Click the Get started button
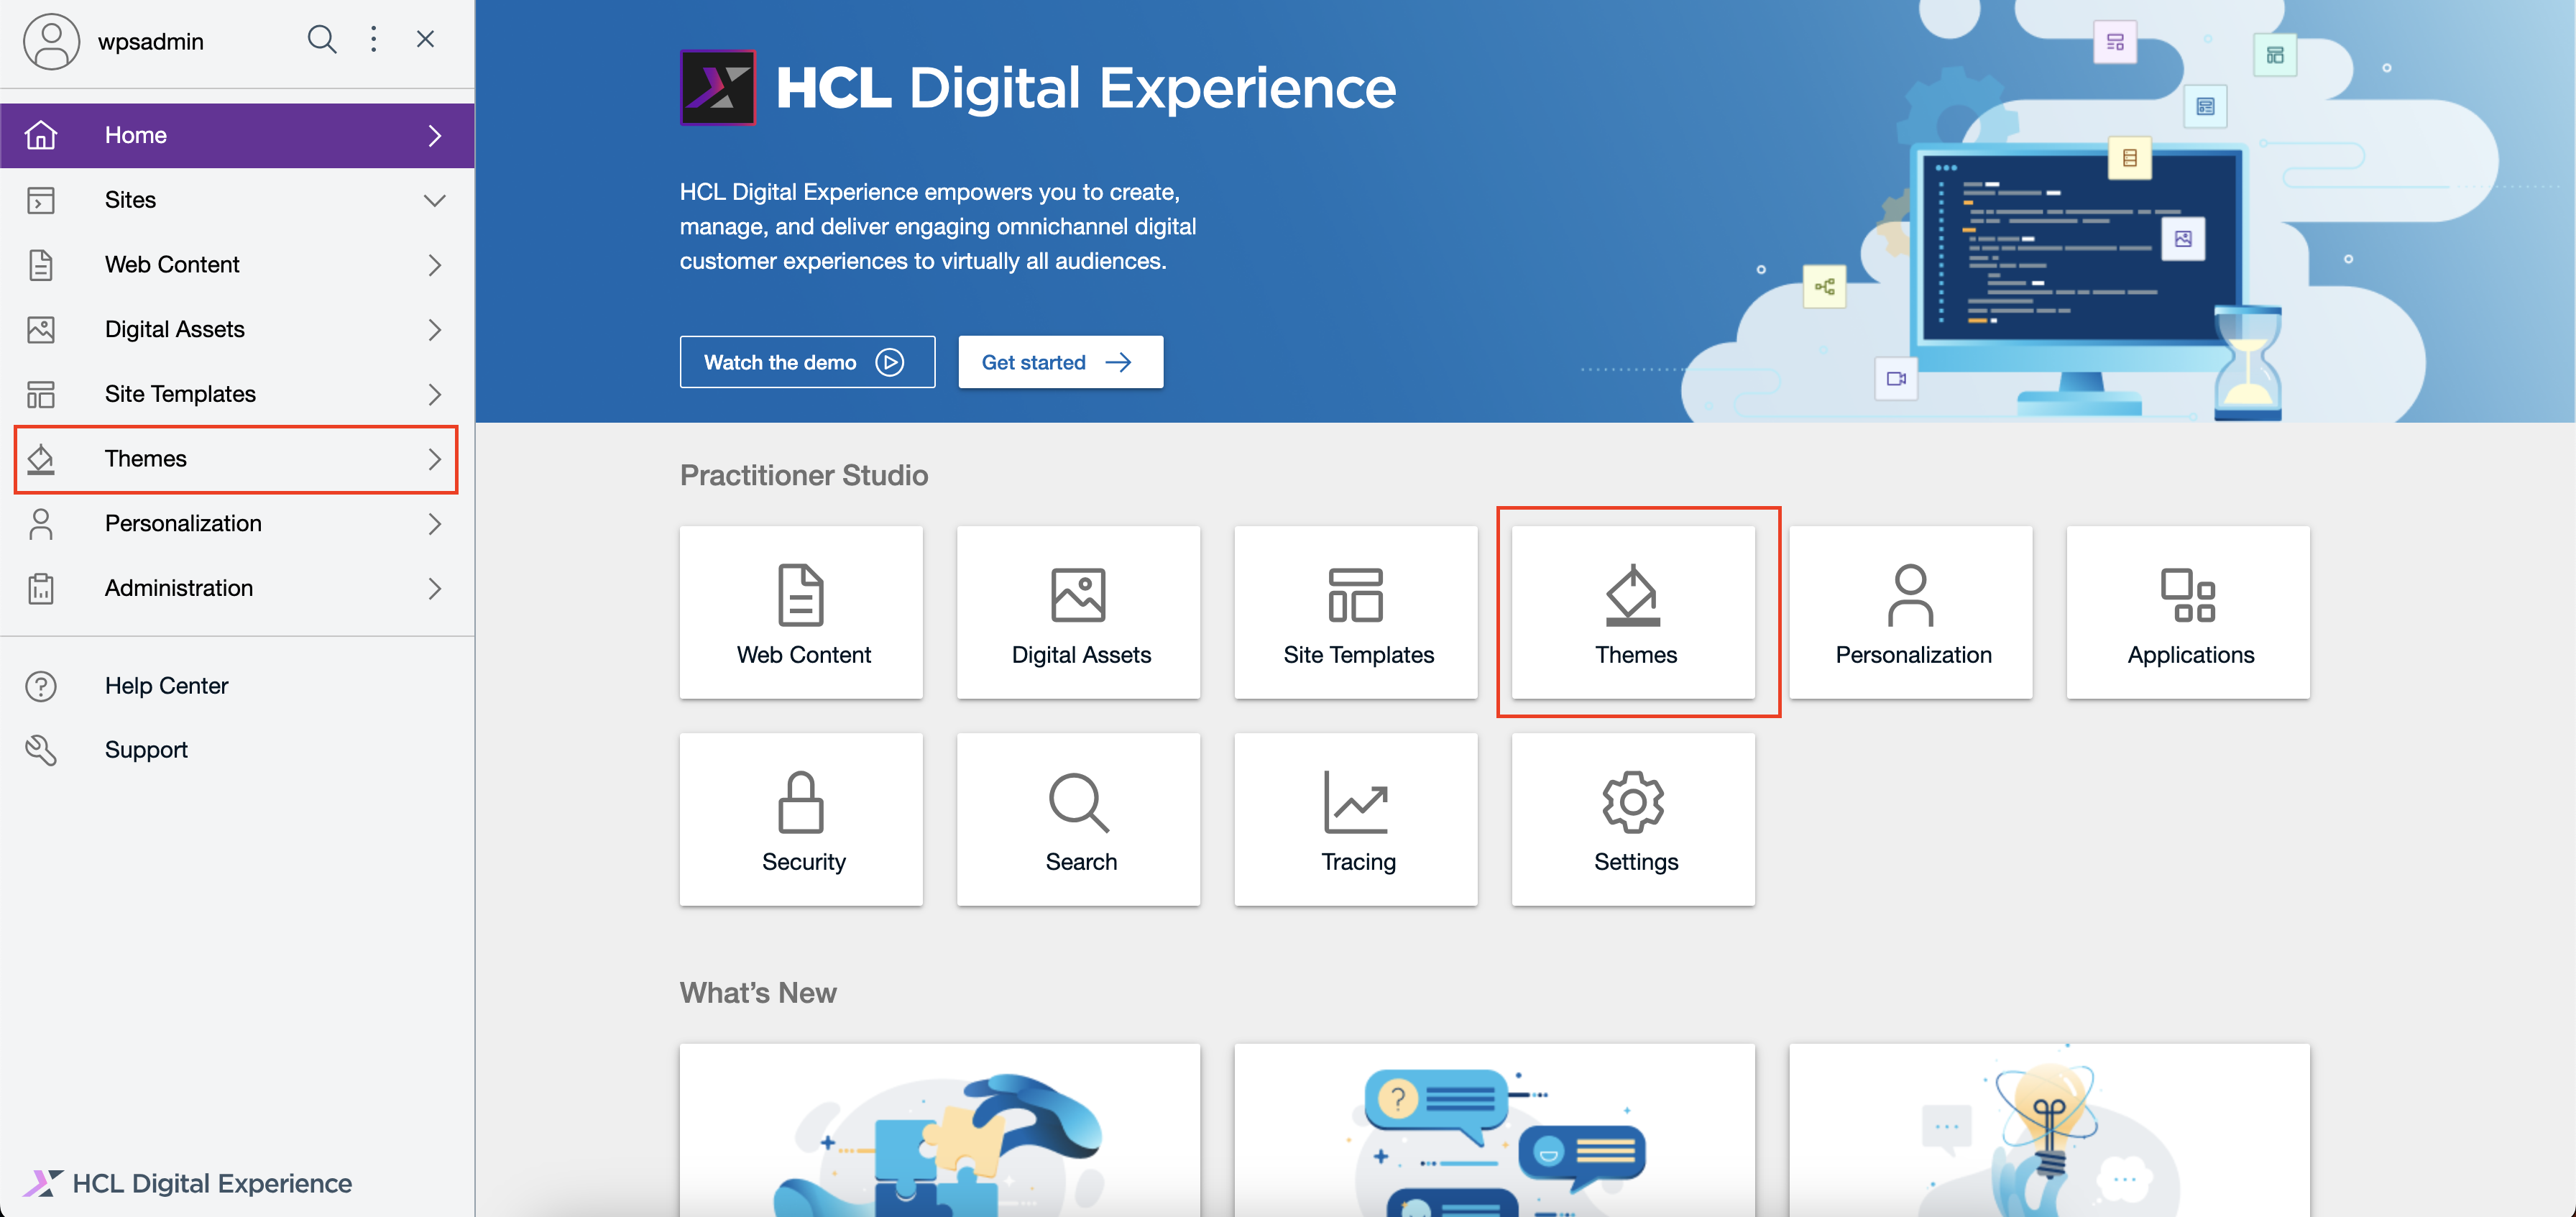This screenshot has width=2576, height=1217. [1059, 362]
